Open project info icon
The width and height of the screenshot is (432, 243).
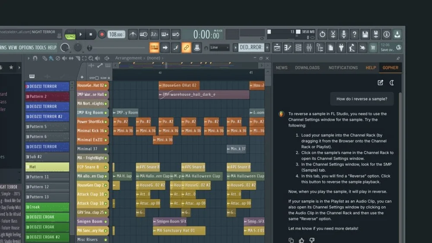(x=387, y=35)
